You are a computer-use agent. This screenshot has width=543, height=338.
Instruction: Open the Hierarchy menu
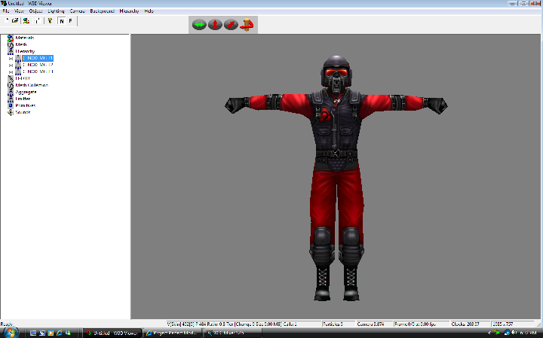(x=129, y=11)
